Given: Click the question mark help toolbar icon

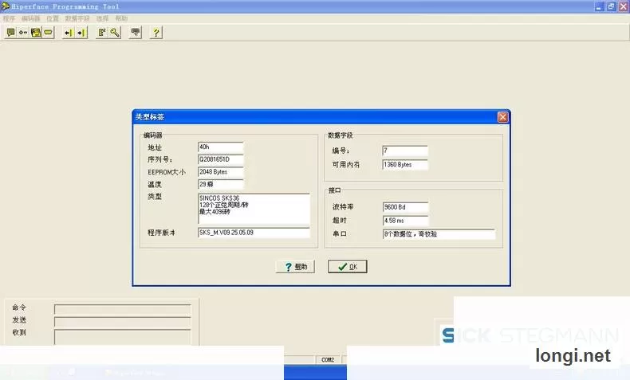Looking at the screenshot, I should [156, 33].
